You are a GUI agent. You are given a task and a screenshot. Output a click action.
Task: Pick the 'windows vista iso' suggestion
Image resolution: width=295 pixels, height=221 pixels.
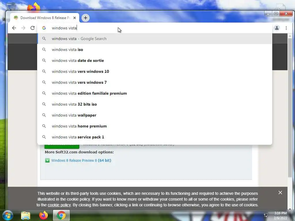point(155,49)
